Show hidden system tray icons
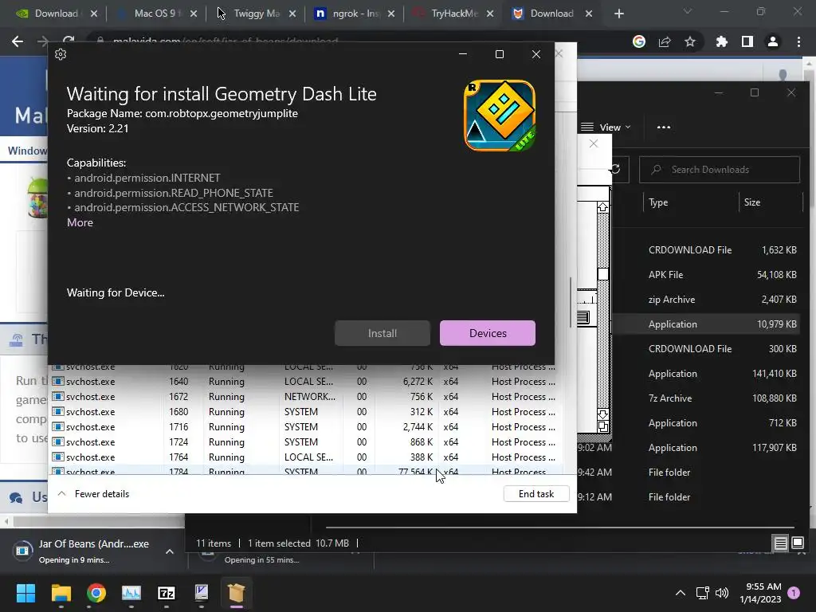This screenshot has height=612, width=816. click(681, 593)
